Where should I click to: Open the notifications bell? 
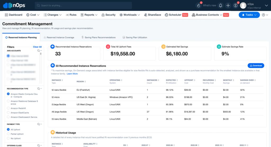pos(220,6)
